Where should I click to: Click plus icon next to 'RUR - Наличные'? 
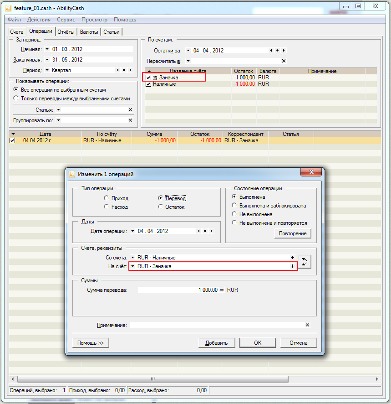coord(292,258)
